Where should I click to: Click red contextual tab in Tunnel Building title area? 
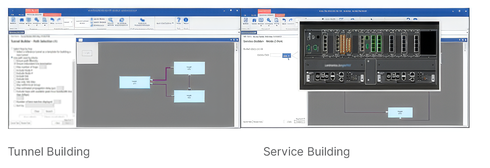click(32, 11)
